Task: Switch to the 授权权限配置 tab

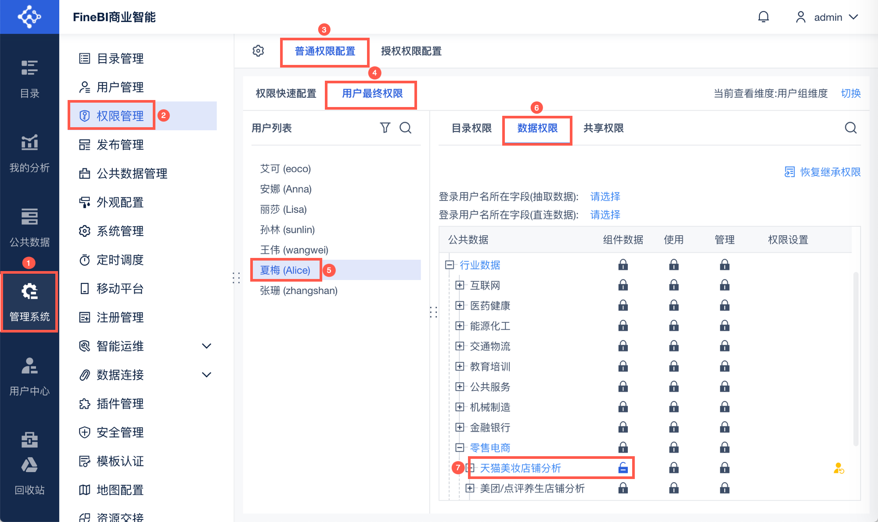Action: coord(411,51)
